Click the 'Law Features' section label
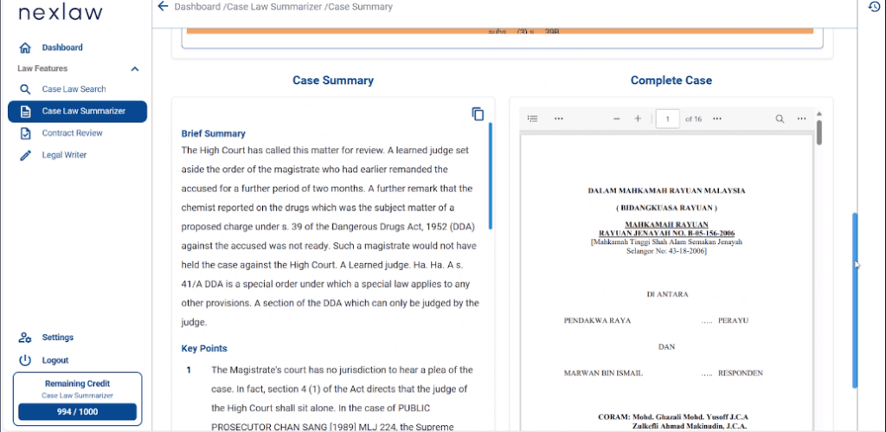The width and height of the screenshot is (886, 432). (x=42, y=68)
